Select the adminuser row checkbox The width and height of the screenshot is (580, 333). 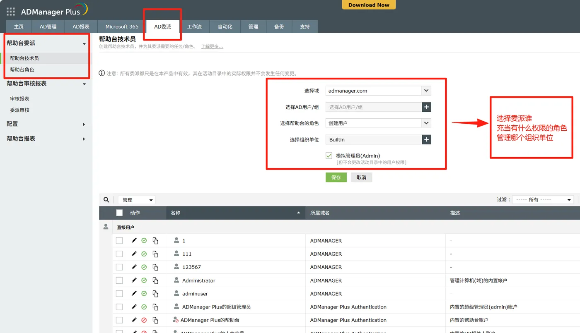point(119,294)
